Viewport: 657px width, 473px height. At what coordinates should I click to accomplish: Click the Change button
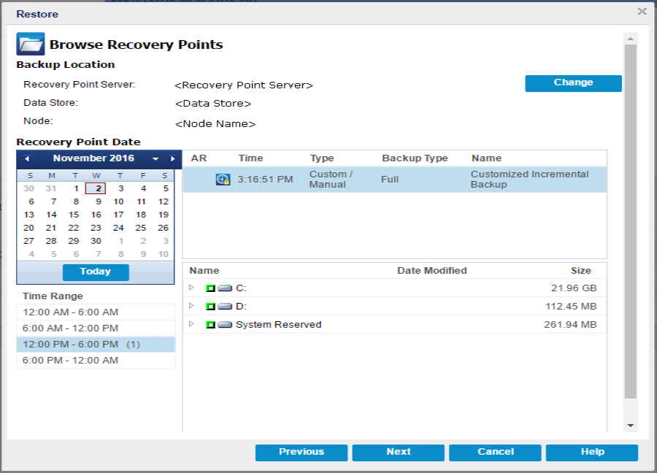tap(573, 83)
